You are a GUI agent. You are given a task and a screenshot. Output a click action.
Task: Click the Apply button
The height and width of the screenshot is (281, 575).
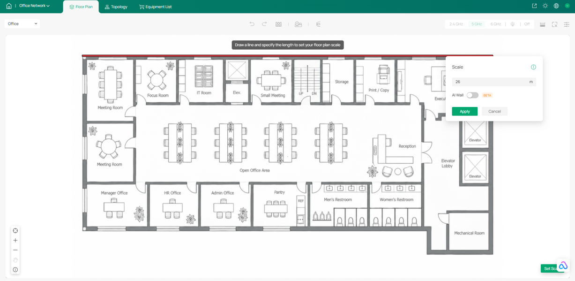point(464,111)
